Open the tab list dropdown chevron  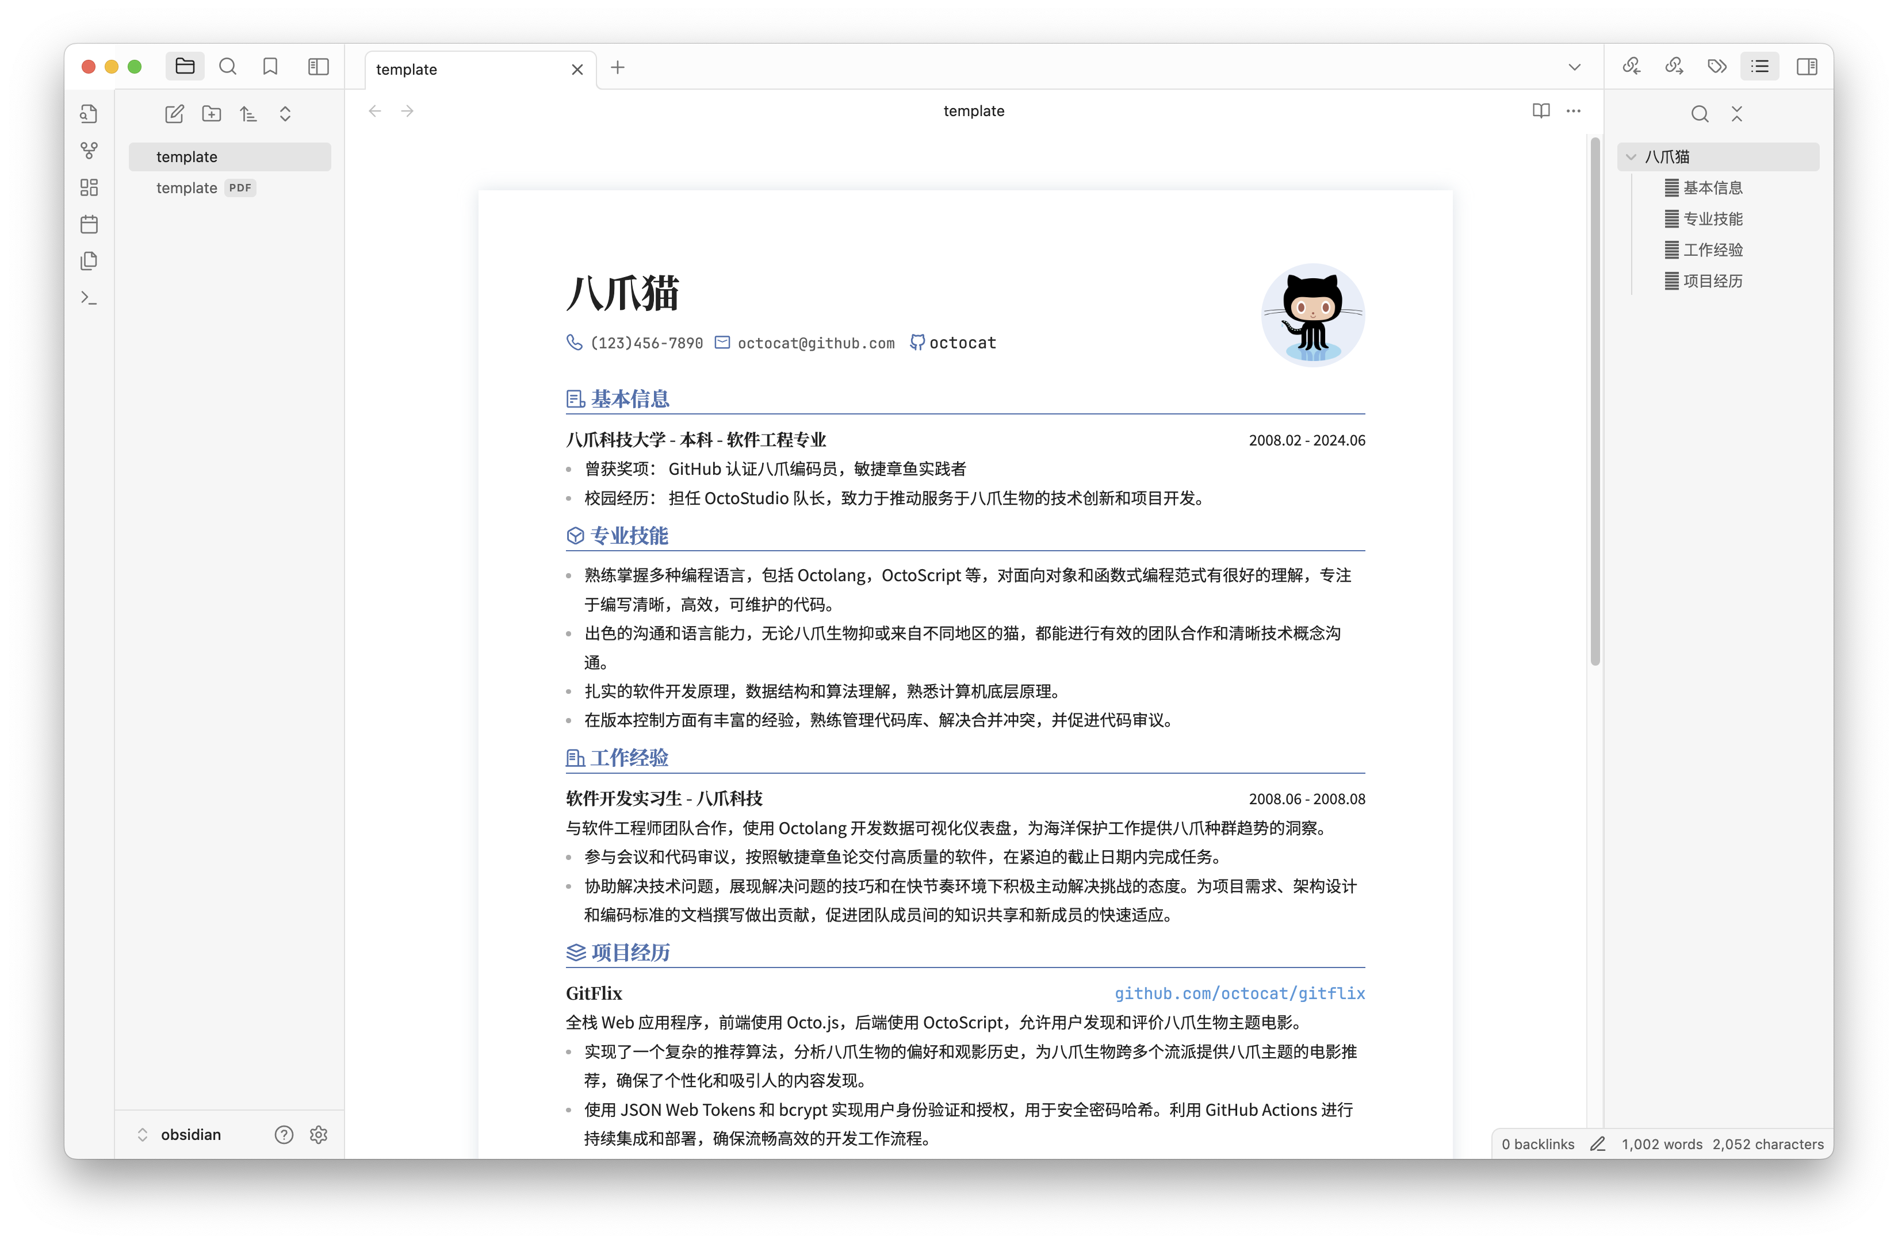pos(1574,68)
